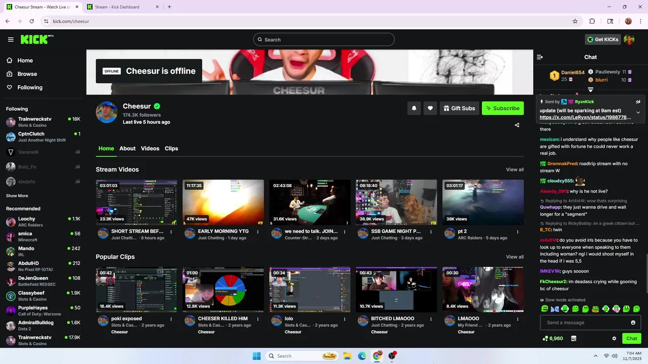This screenshot has height=364, width=648.
Task: Click Cheesur's channel avatar
Action: 106,112
